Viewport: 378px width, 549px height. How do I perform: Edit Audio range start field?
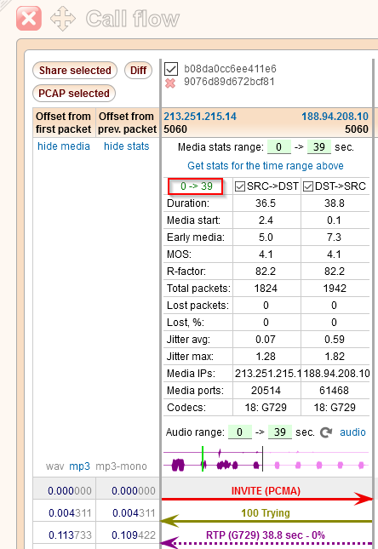[x=239, y=432]
